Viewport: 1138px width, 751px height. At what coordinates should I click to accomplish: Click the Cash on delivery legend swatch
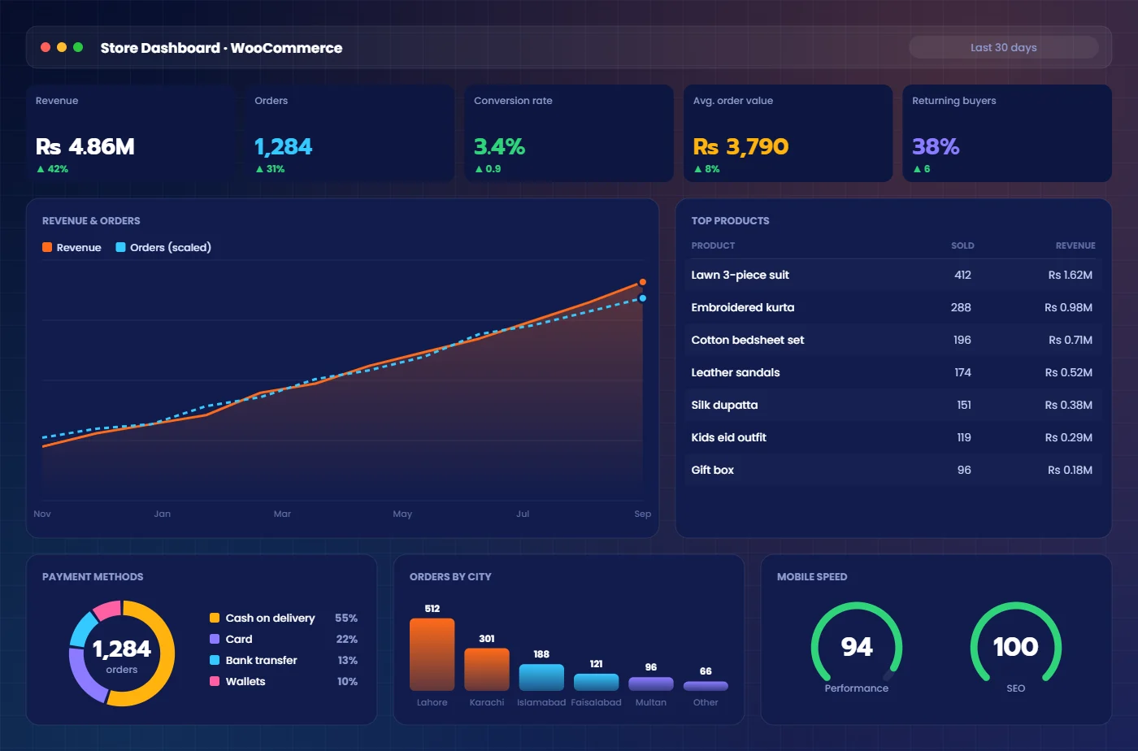[215, 618]
